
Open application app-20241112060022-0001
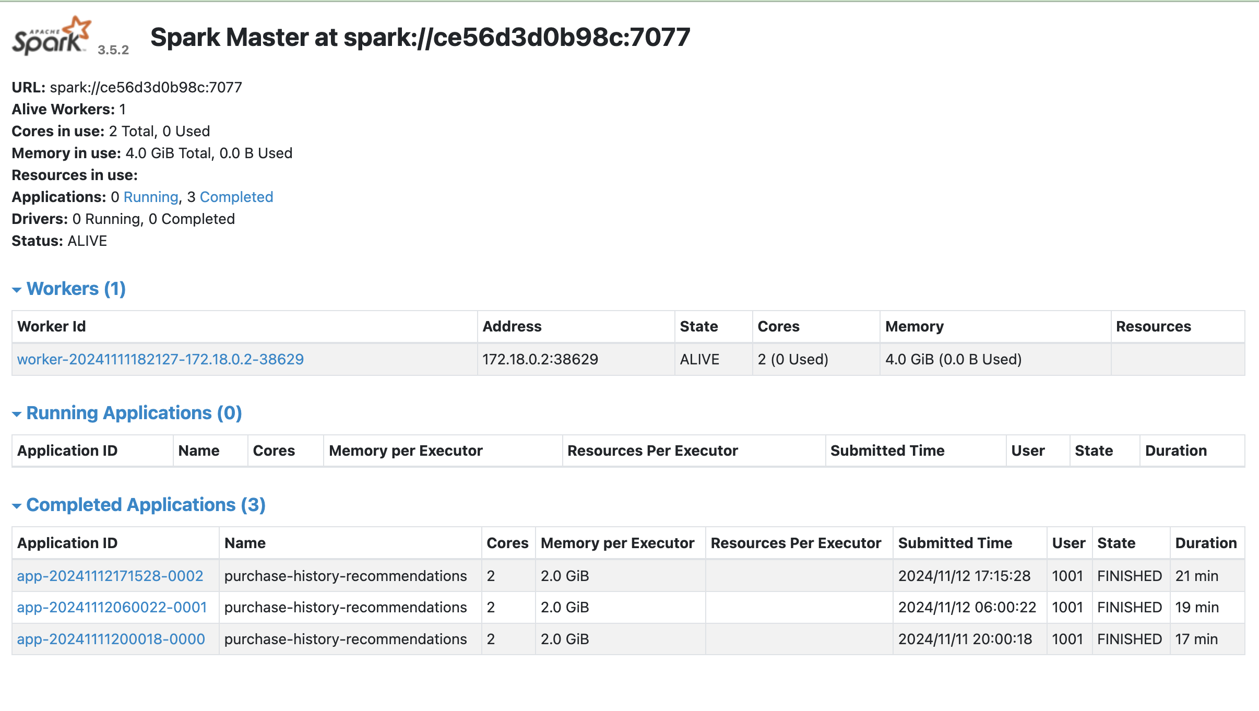click(112, 607)
